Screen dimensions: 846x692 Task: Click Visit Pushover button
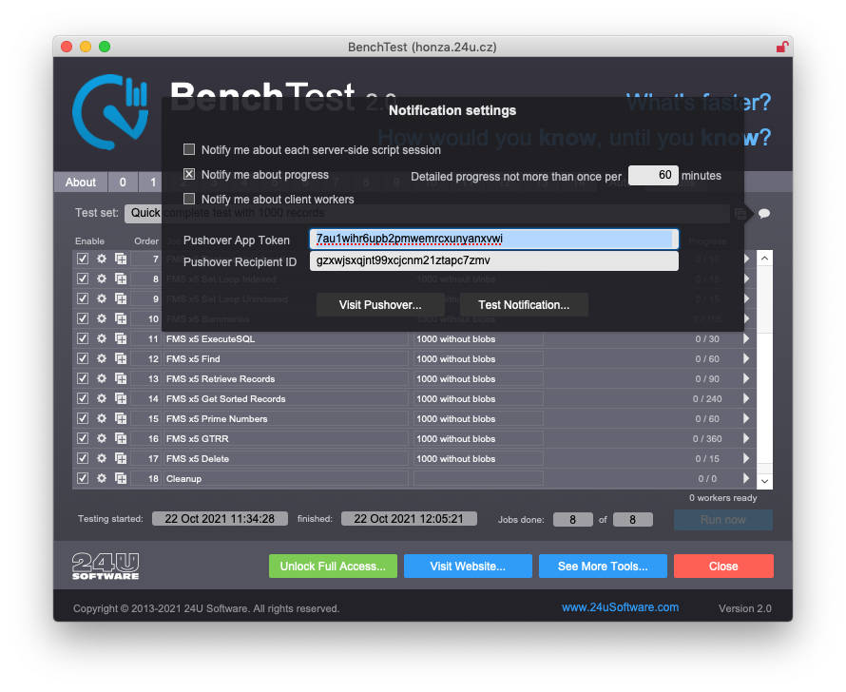380,305
